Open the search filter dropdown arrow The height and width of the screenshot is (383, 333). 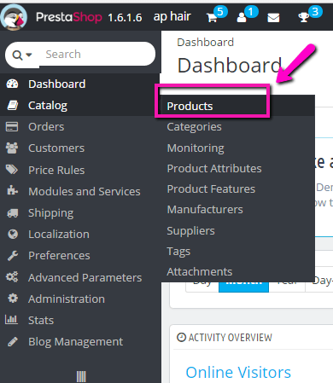[x=29, y=55]
